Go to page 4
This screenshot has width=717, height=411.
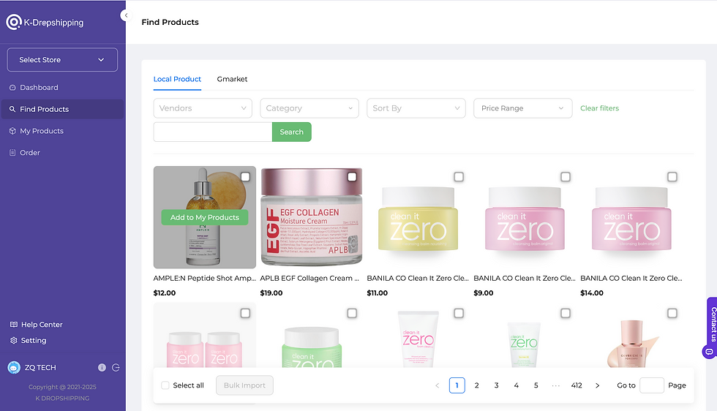click(517, 385)
